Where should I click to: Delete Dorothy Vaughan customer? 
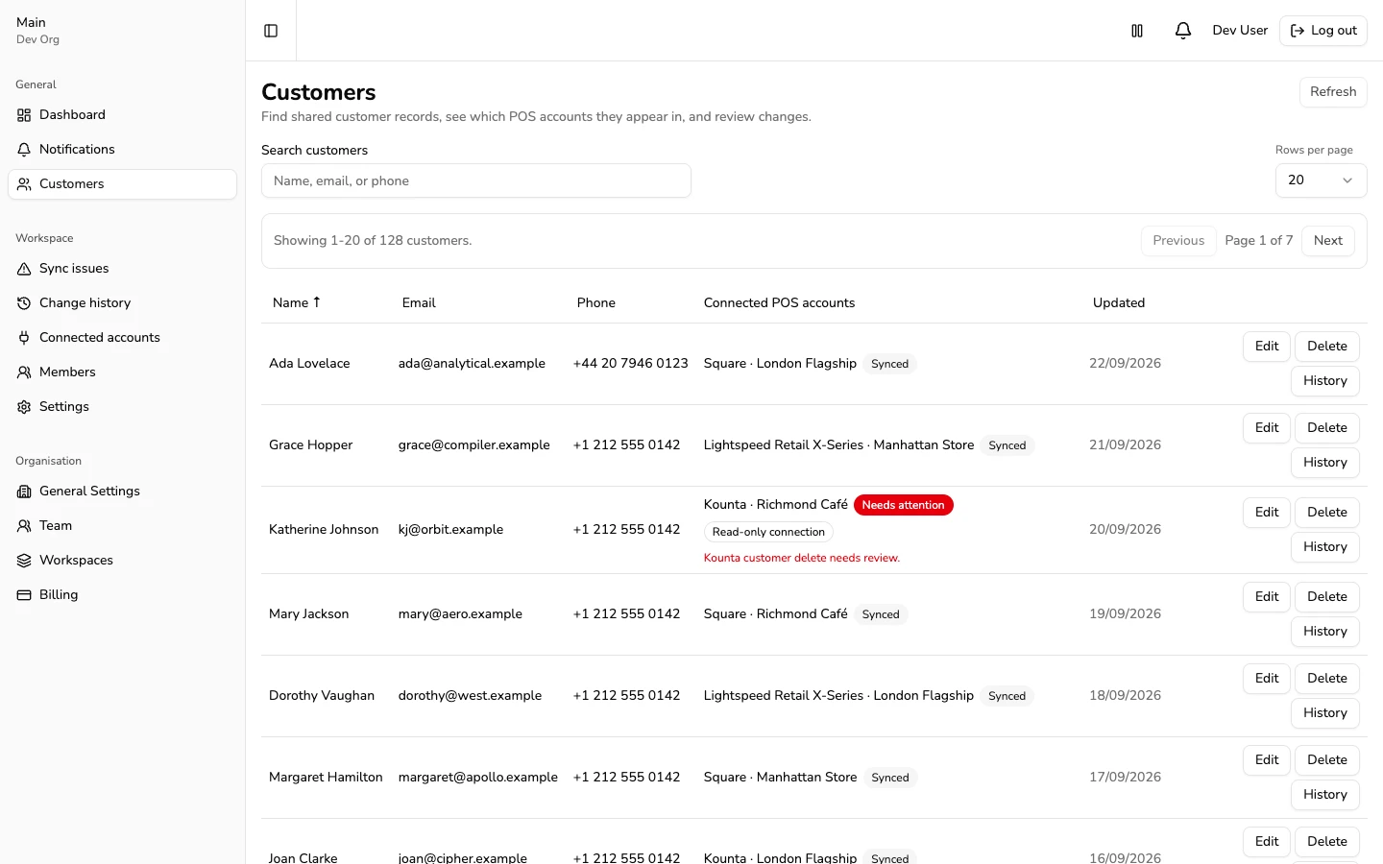1327,679
